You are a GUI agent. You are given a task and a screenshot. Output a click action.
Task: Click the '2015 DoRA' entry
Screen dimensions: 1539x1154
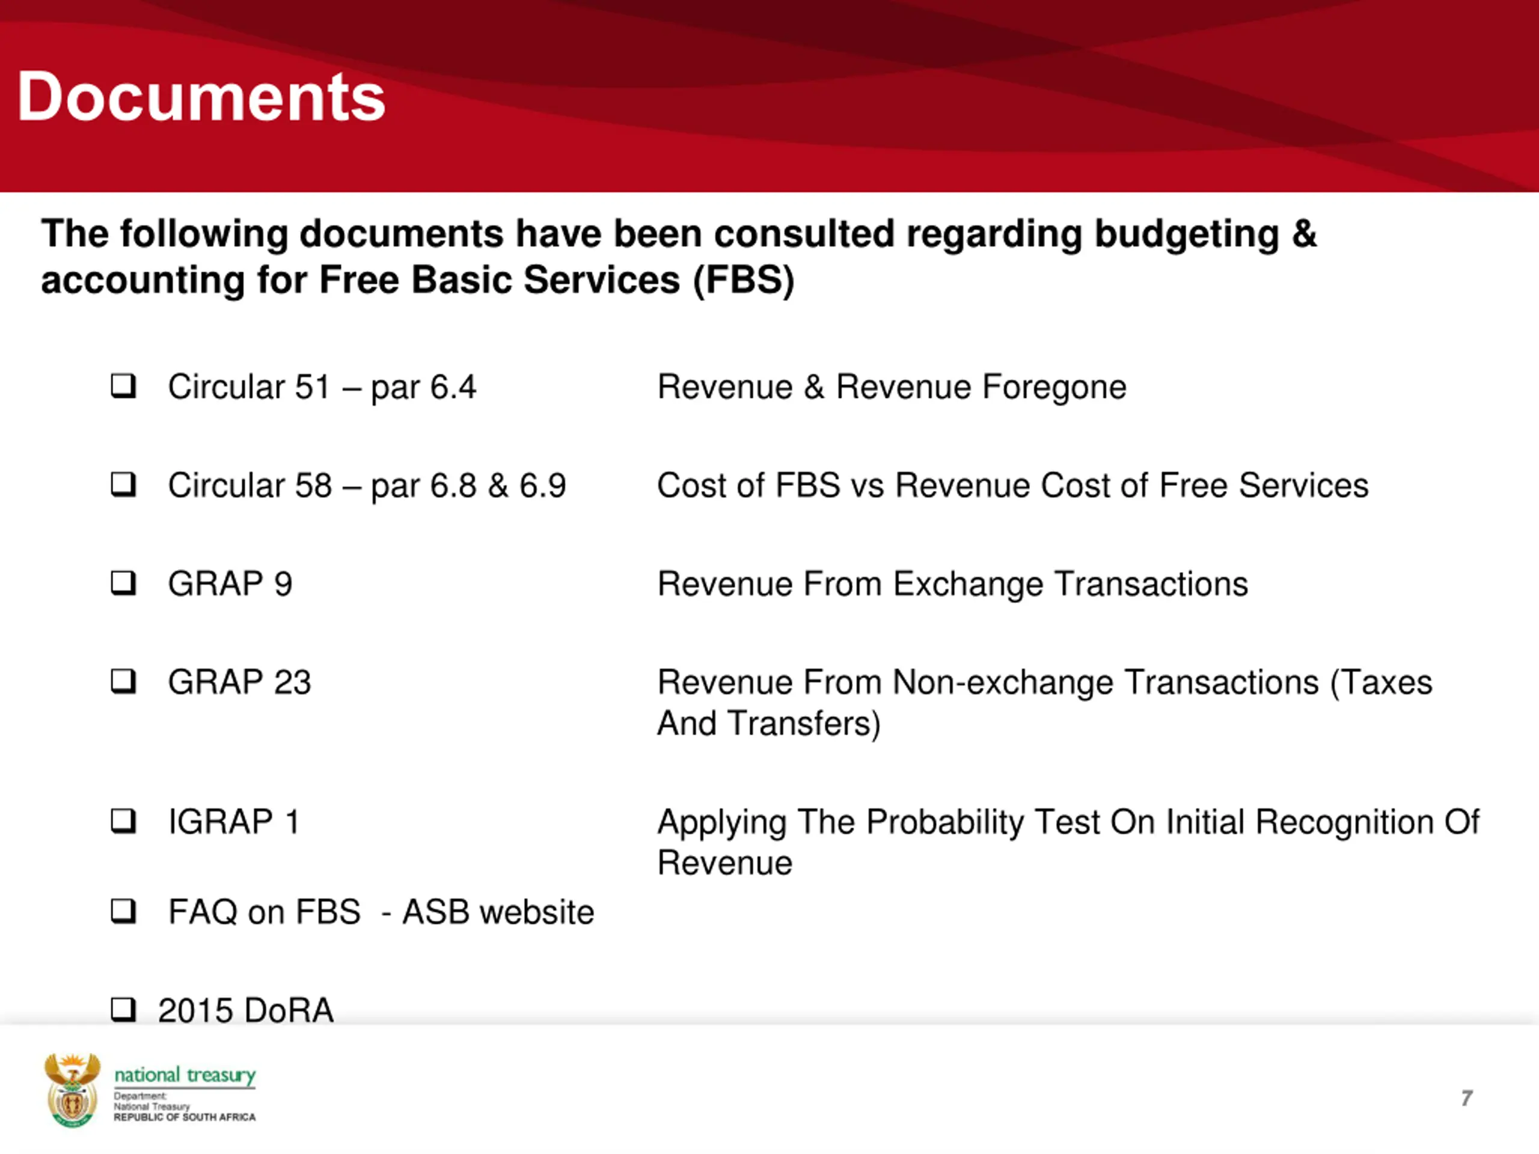point(246,1010)
